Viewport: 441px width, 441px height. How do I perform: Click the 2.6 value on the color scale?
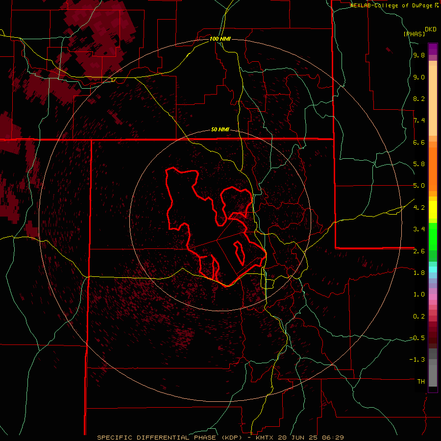tap(419, 251)
